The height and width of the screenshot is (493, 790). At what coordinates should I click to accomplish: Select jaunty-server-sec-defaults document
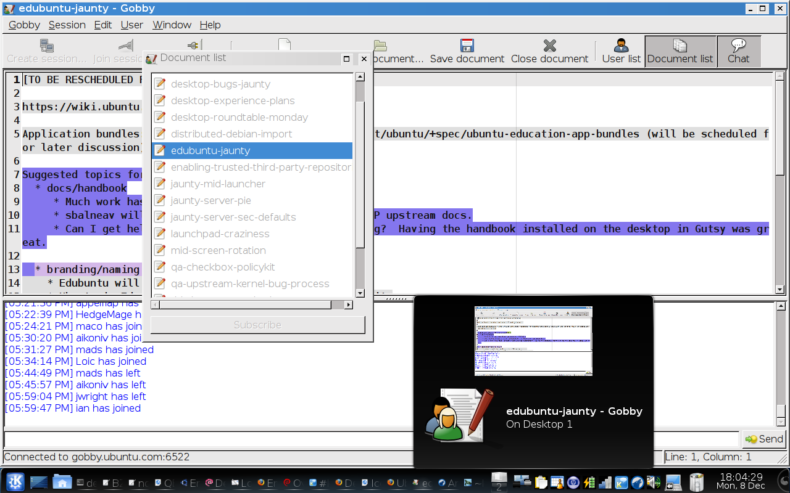252,217
